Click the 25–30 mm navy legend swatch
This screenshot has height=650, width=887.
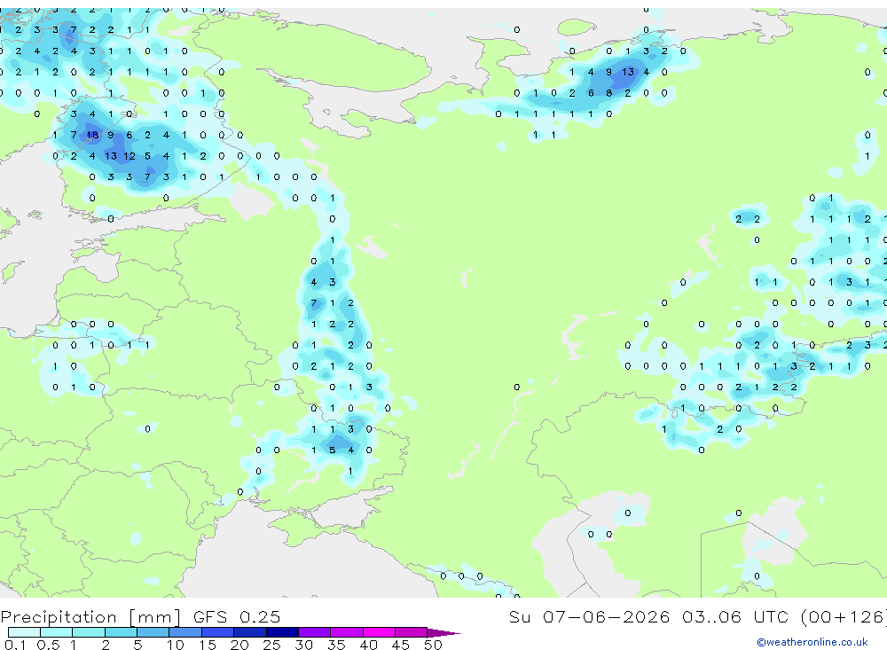click(282, 632)
